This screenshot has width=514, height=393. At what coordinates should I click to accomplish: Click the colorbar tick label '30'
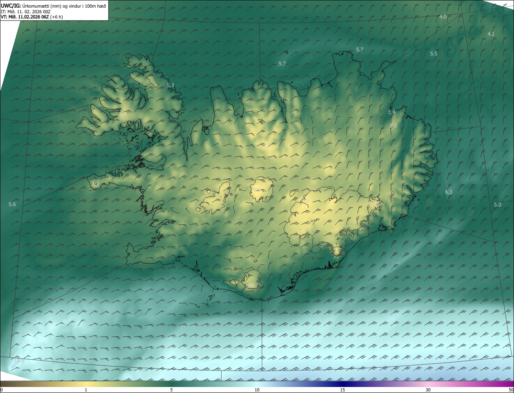(428, 390)
